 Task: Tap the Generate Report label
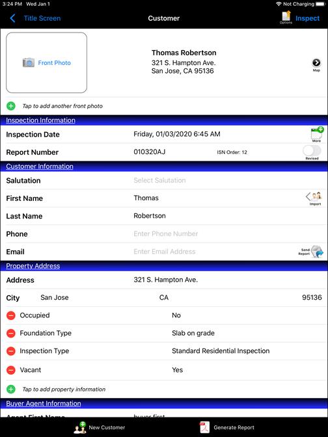pyautogui.click(x=234, y=427)
